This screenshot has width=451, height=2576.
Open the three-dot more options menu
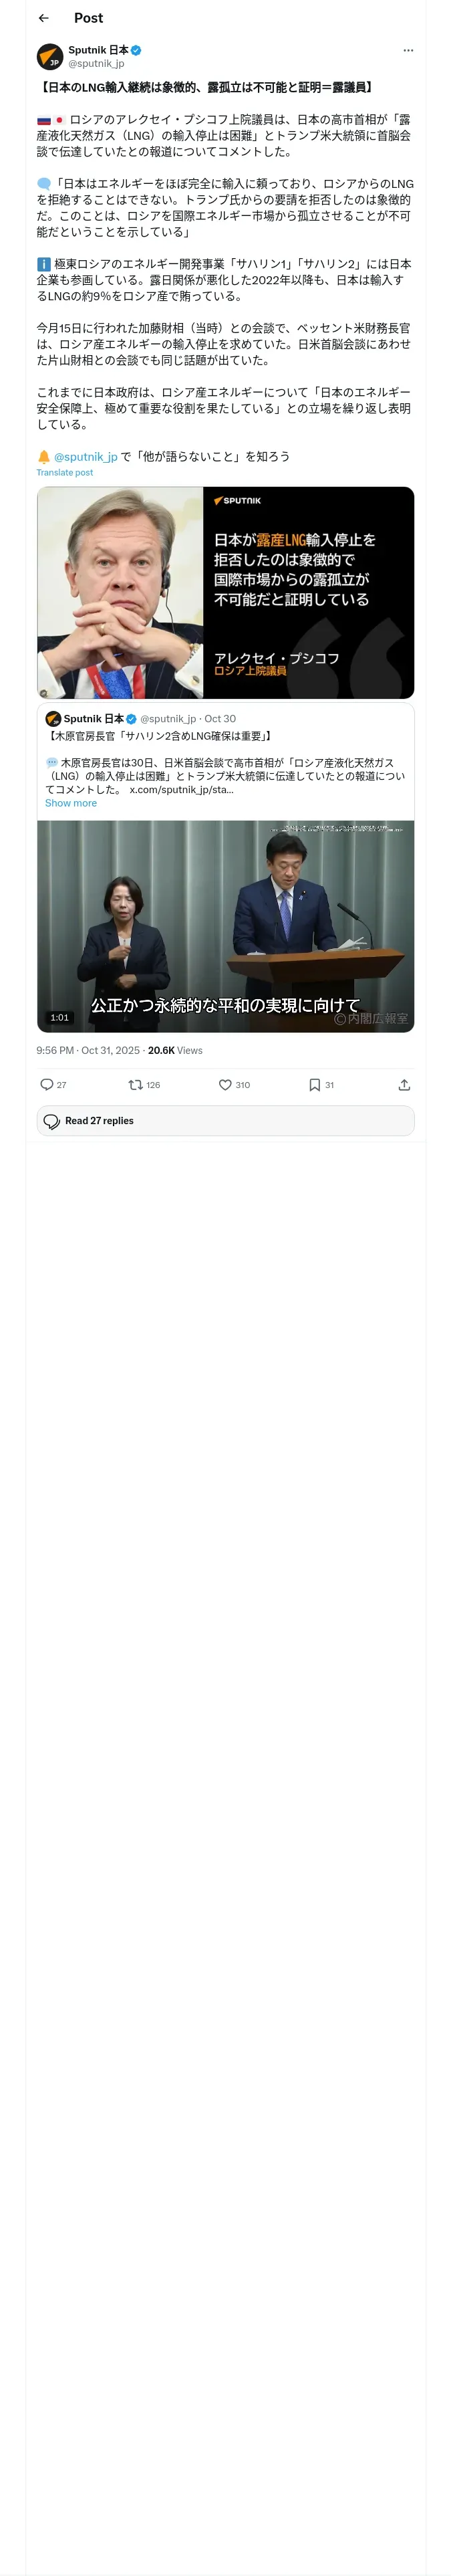(x=408, y=50)
